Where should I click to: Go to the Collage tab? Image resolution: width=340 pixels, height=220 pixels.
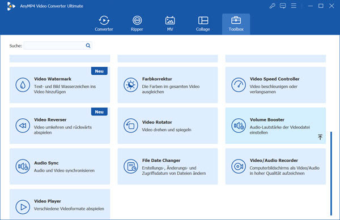(x=203, y=24)
